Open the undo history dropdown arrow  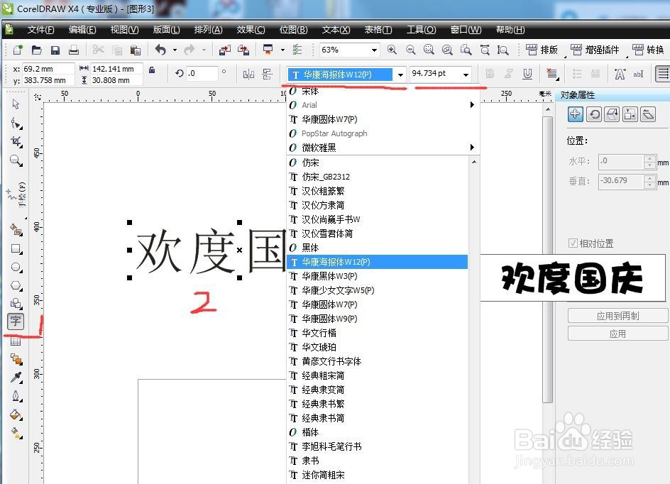[x=175, y=50]
